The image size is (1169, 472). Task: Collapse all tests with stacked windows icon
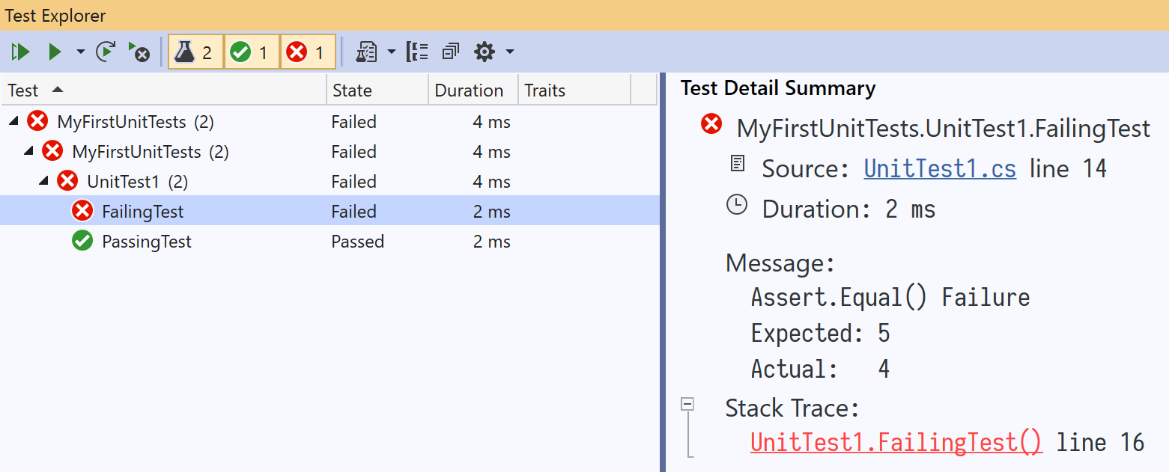[451, 52]
